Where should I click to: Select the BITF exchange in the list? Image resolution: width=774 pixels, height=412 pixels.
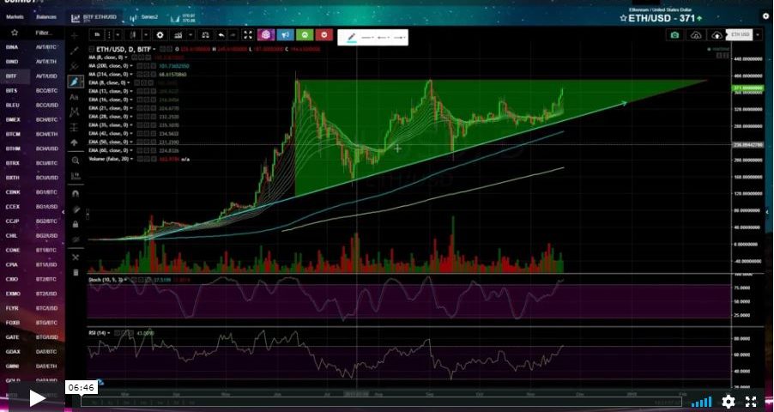coord(12,76)
